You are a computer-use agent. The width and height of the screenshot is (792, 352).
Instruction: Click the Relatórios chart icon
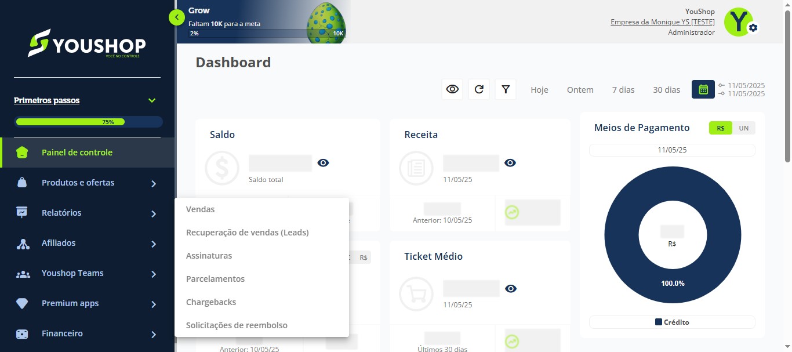click(22, 213)
